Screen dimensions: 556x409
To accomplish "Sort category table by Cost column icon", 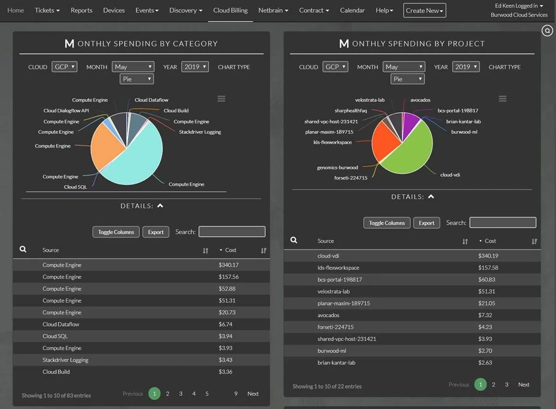I will pos(263,250).
